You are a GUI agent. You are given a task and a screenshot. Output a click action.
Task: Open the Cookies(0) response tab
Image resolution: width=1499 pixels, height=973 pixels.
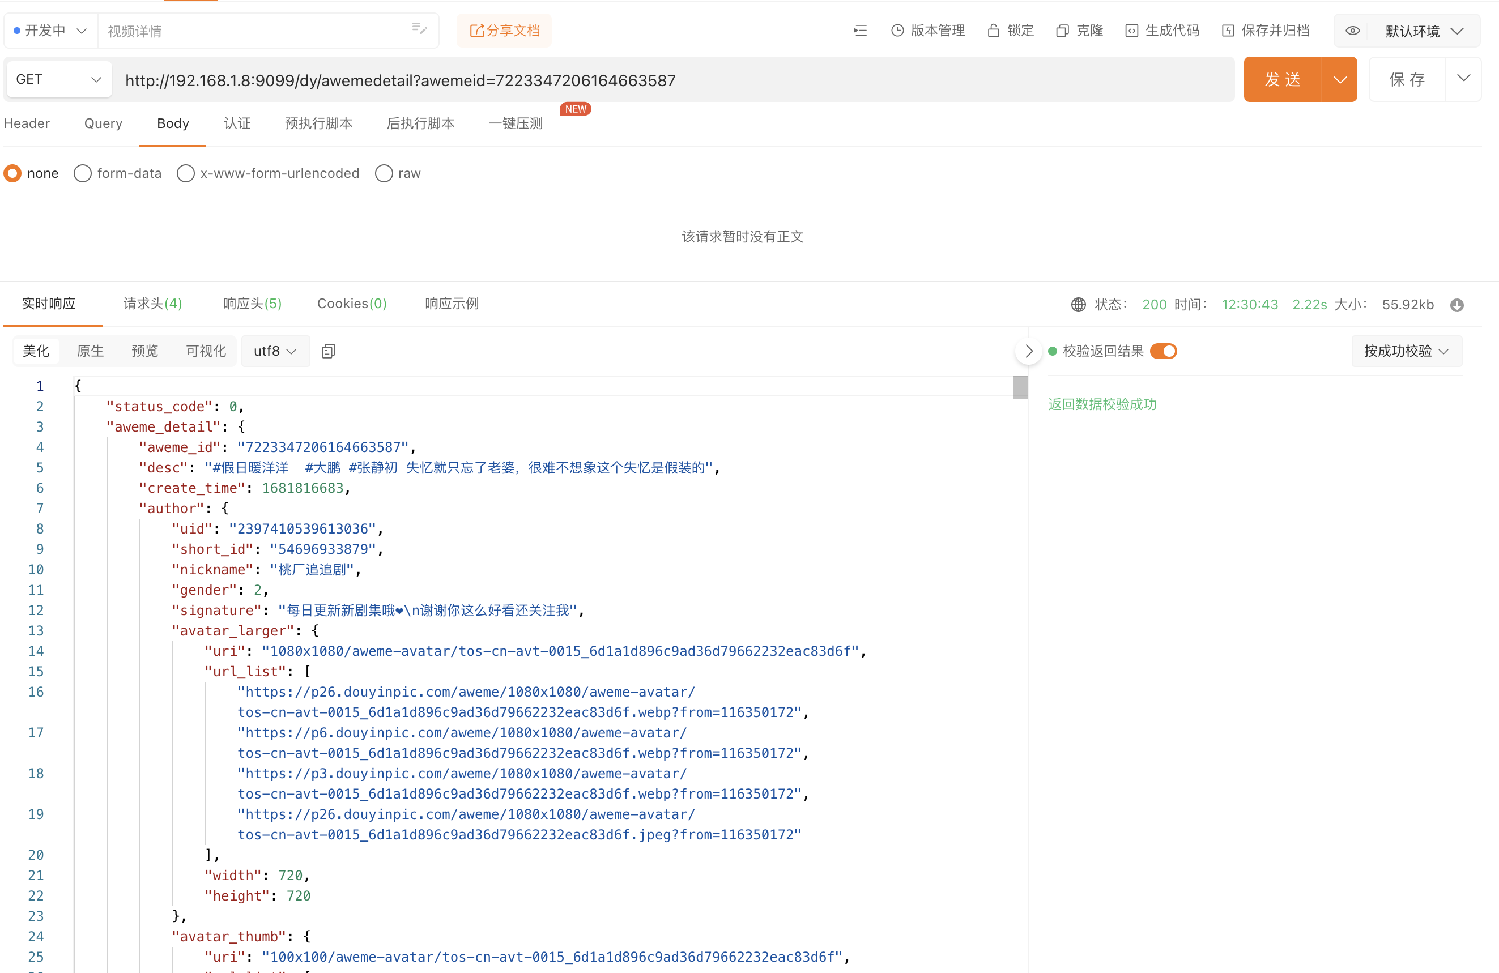click(351, 303)
